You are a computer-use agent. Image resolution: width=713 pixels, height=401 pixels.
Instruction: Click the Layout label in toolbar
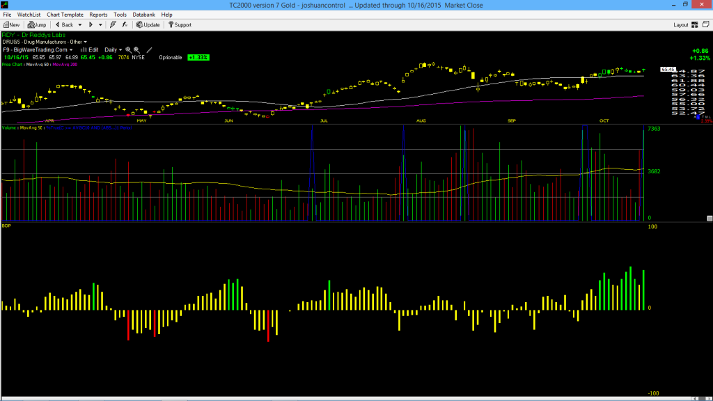point(681,25)
